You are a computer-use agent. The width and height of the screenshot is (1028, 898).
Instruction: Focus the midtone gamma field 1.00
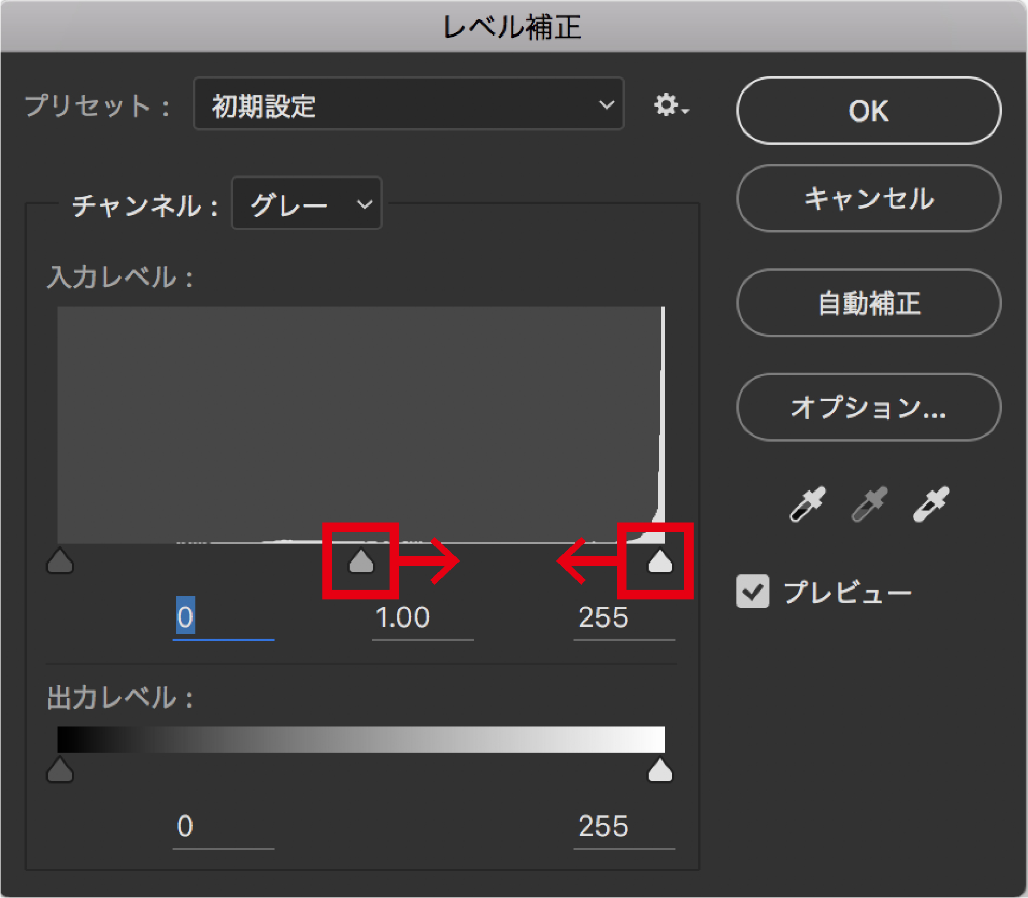coord(423,618)
